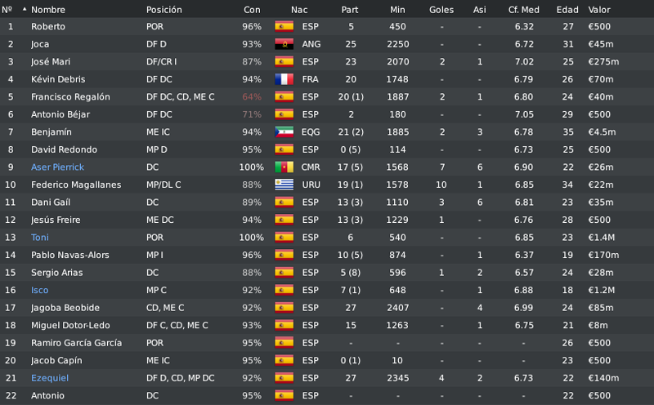Select José Mari's €275m value cell
This screenshot has width=654, height=405.
[x=603, y=62]
